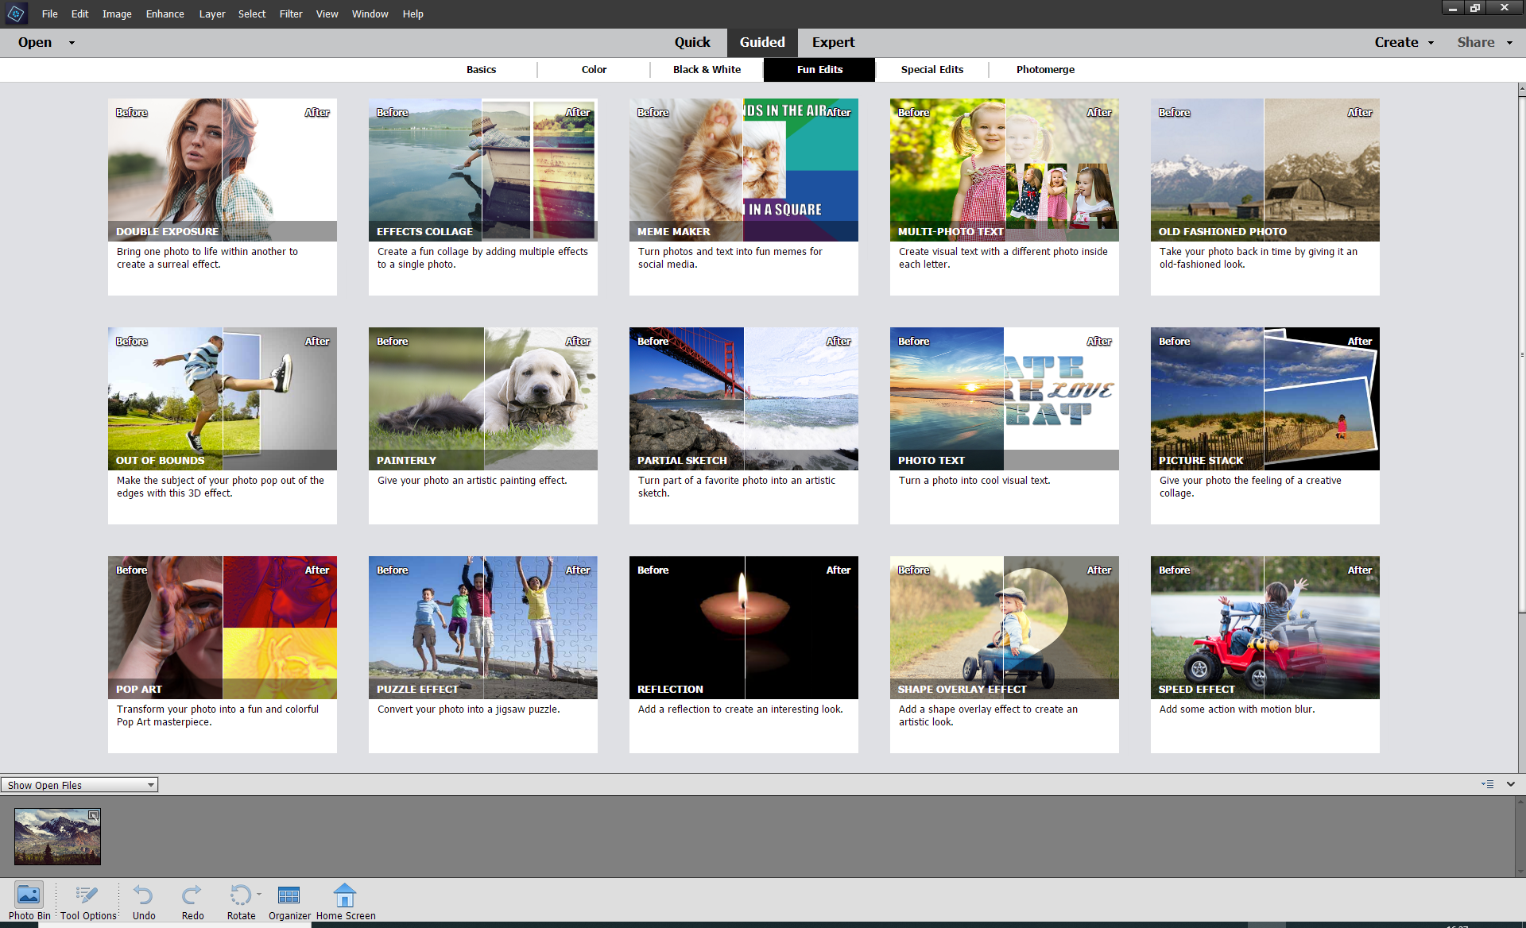
Task: Open the photo bin options menu icon
Action: pyautogui.click(x=1487, y=784)
